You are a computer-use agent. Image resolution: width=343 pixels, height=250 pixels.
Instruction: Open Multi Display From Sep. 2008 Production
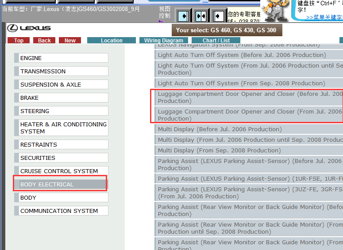249,151
